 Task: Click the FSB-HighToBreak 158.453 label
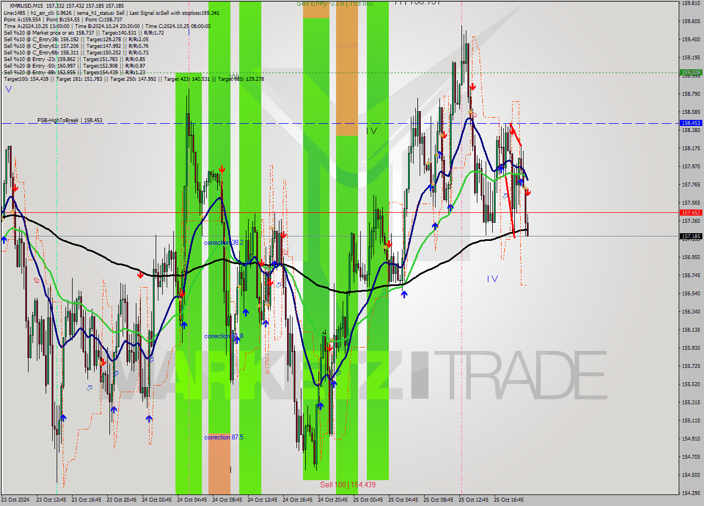[70, 120]
